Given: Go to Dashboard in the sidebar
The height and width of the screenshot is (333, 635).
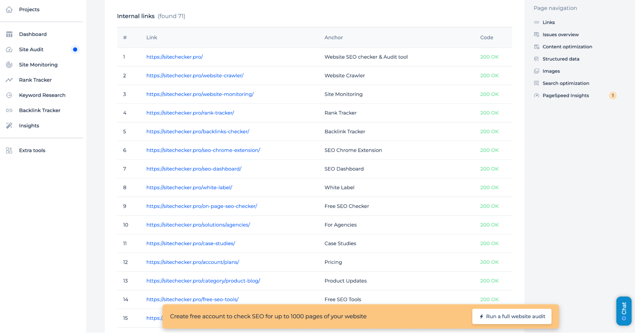Looking at the screenshot, I should [33, 34].
